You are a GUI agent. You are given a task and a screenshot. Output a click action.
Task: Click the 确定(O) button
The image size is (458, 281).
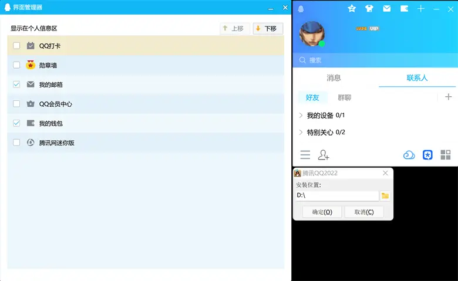(x=322, y=212)
